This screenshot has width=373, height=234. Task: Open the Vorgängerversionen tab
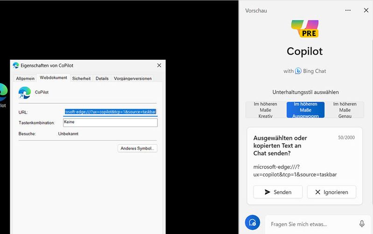point(133,78)
